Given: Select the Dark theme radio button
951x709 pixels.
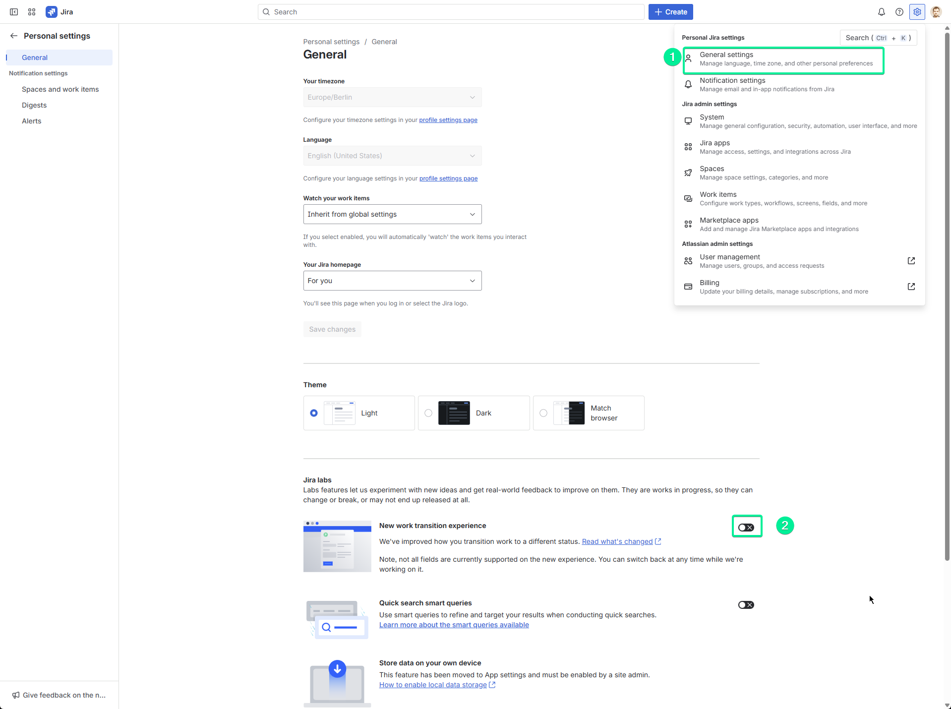Looking at the screenshot, I should [428, 413].
